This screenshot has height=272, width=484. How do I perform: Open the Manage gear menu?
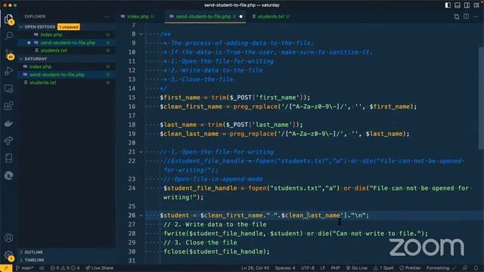click(8, 255)
